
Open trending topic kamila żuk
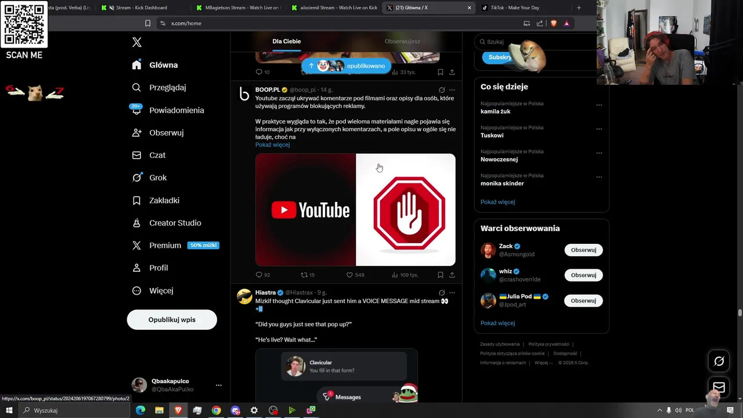pyautogui.click(x=495, y=111)
